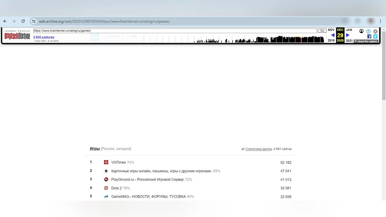The height and width of the screenshot is (217, 386).
Task: Open GameMAG site link
Action: click(x=148, y=196)
